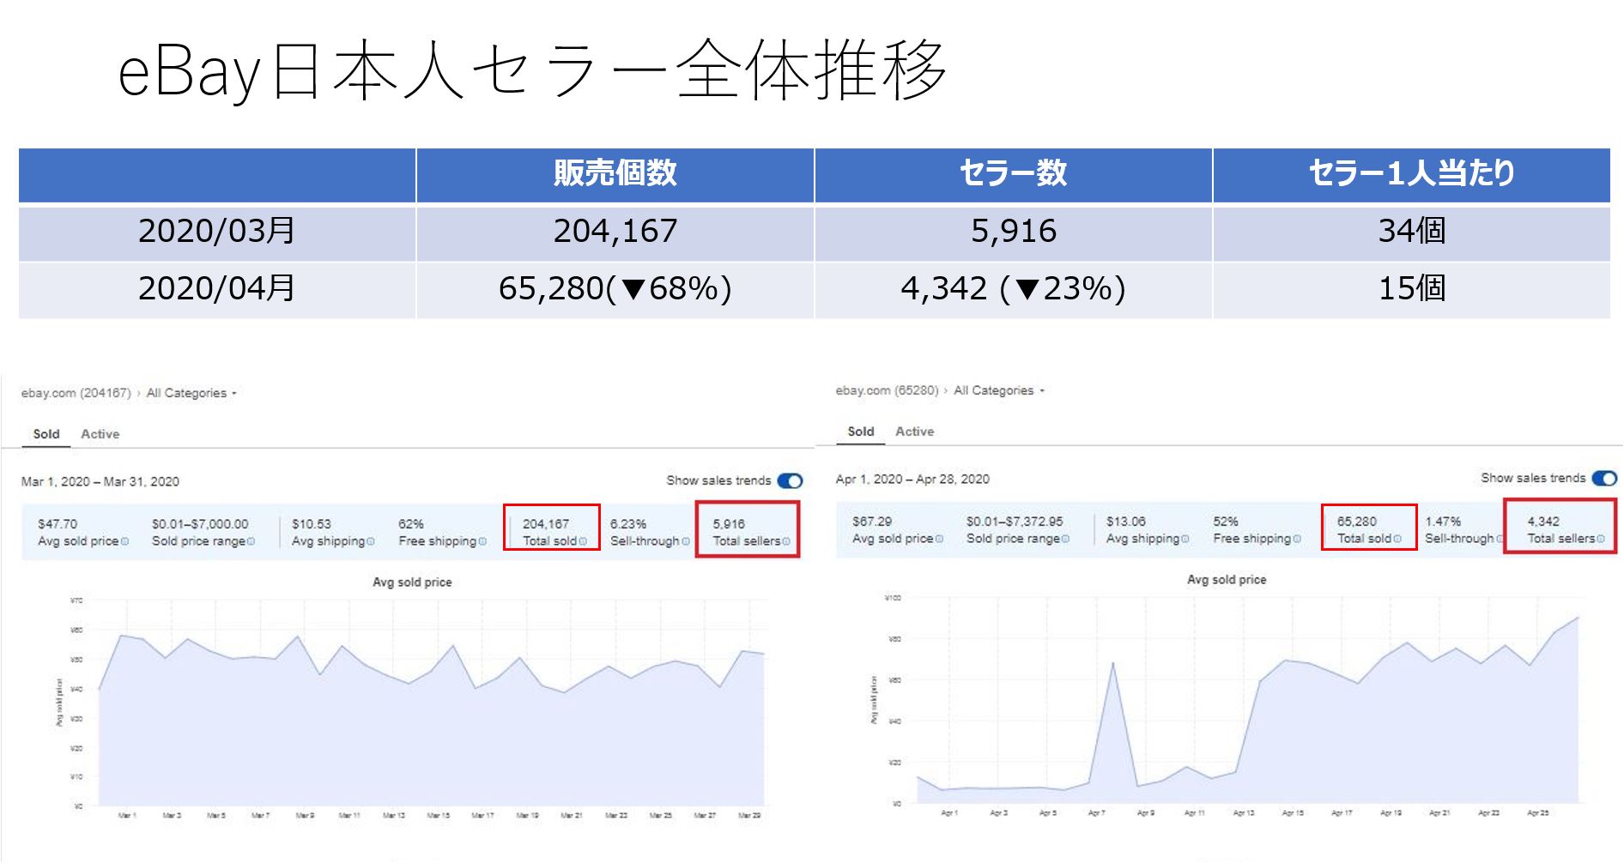Toggle Show sales trends in March panel

pos(790,480)
